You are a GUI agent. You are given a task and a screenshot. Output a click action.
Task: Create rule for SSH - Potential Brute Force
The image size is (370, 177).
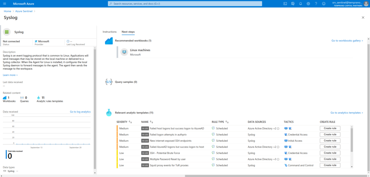pyautogui.click(x=330, y=153)
